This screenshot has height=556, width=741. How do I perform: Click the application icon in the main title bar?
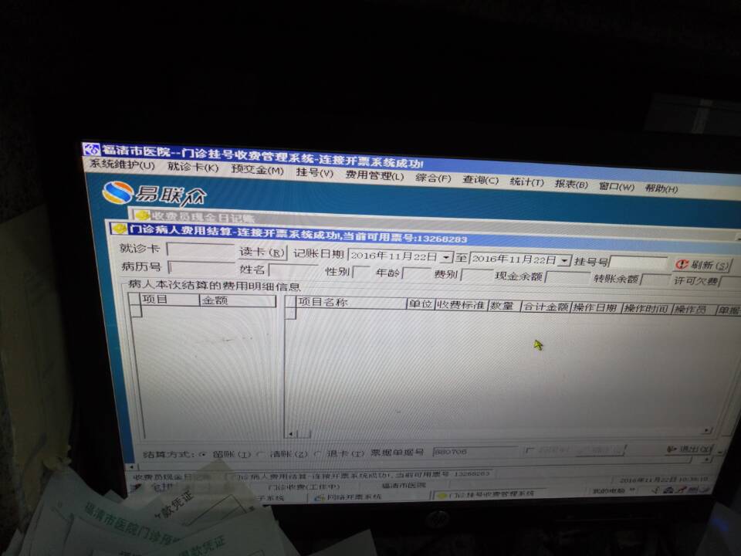91,149
